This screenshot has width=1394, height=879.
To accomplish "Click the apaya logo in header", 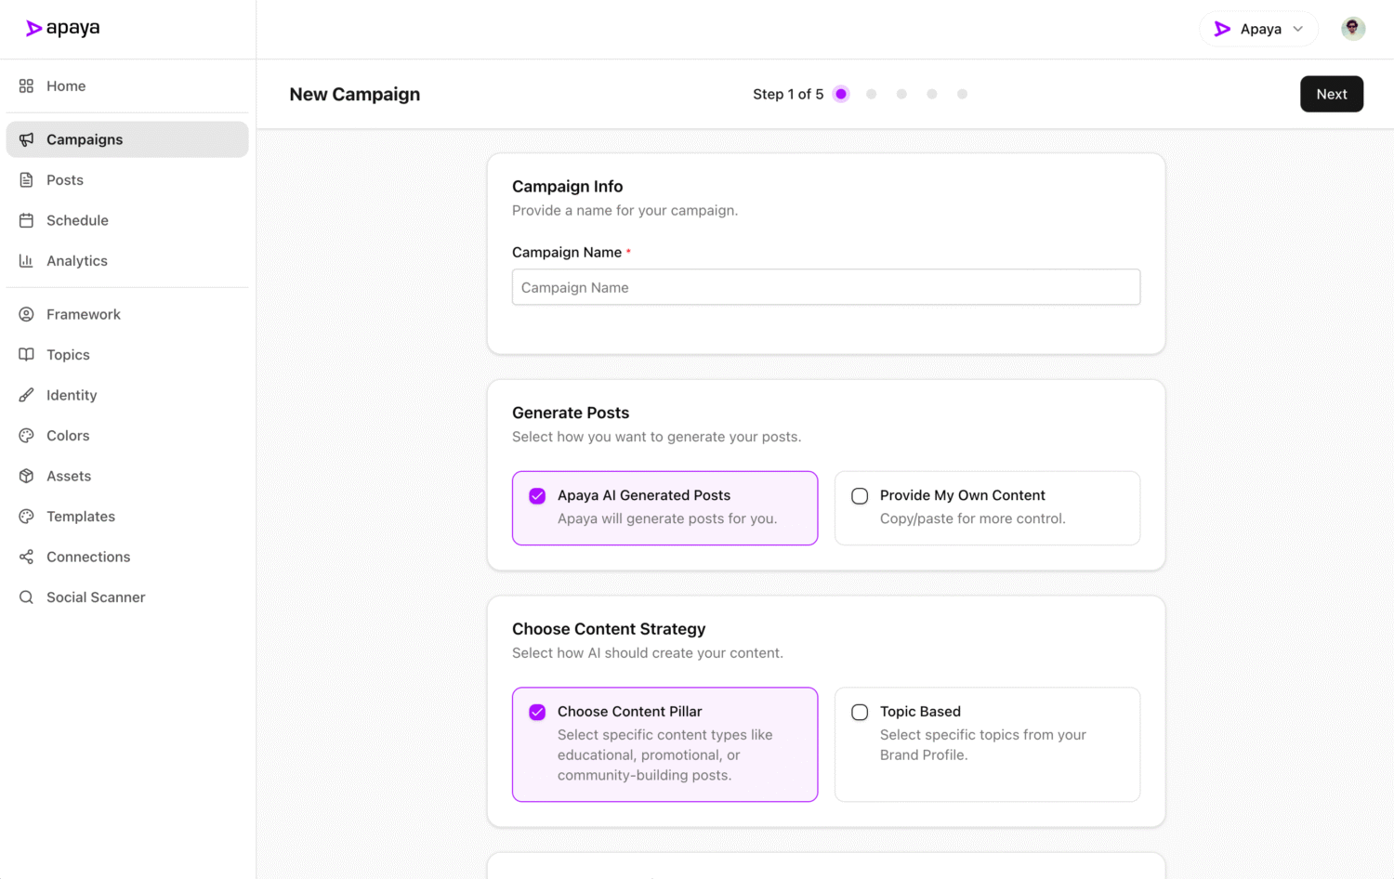I will [62, 29].
